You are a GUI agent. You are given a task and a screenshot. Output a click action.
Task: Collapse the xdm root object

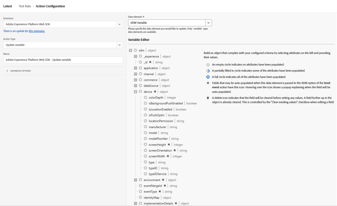(130, 50)
